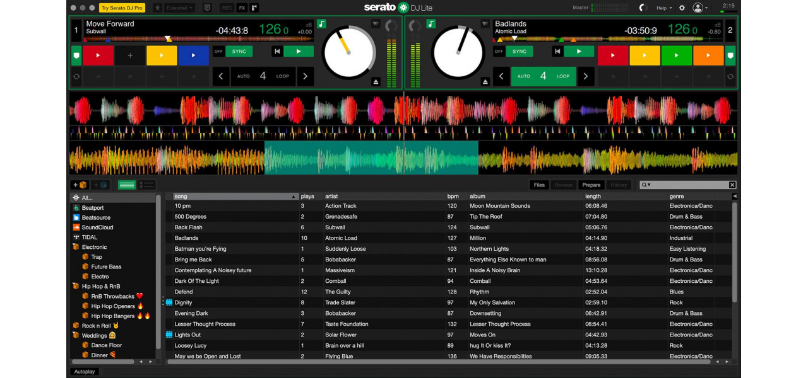808x378 pixels.
Task: Clear the search with the X button
Action: coord(732,185)
